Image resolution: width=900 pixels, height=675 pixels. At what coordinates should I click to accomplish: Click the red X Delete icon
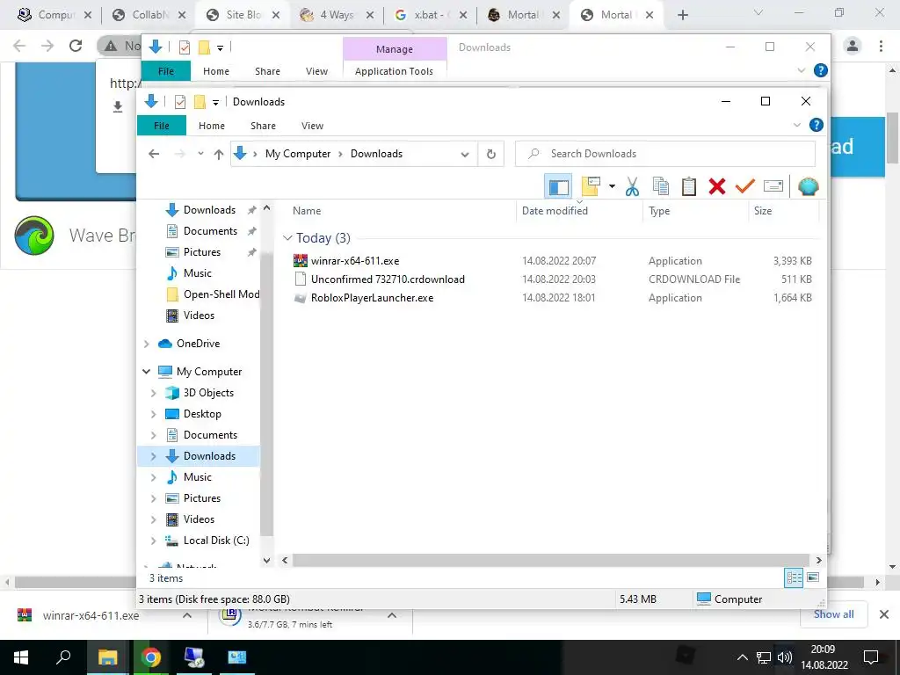pyautogui.click(x=717, y=186)
